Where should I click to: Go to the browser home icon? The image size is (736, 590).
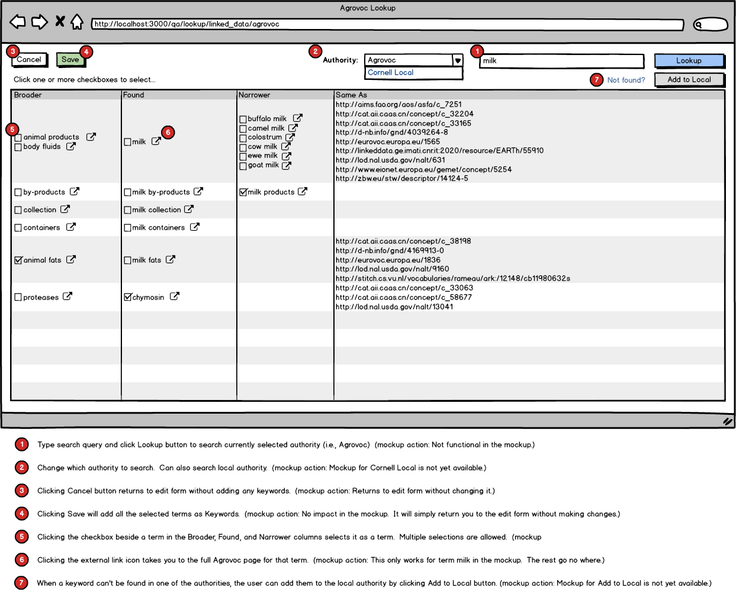click(77, 22)
